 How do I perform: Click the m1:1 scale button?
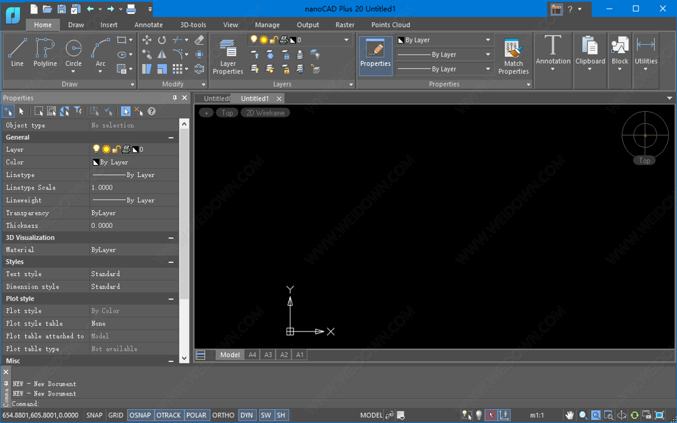coord(536,415)
